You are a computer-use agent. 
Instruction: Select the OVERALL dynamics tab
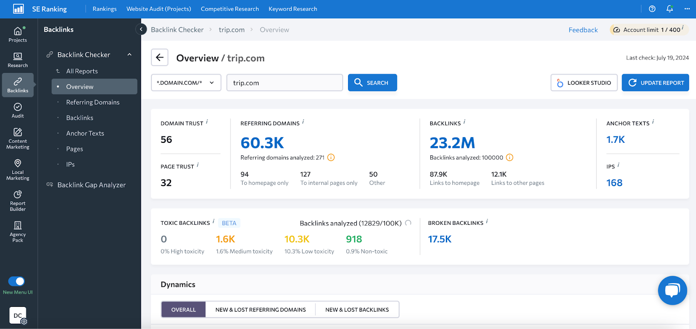tap(184, 309)
